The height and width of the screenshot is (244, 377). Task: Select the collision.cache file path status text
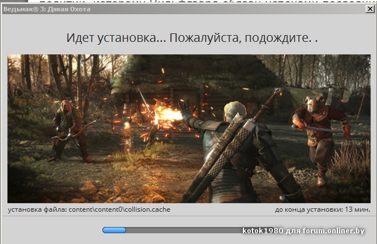[89, 209]
